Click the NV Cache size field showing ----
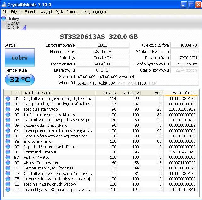 click(184, 51)
